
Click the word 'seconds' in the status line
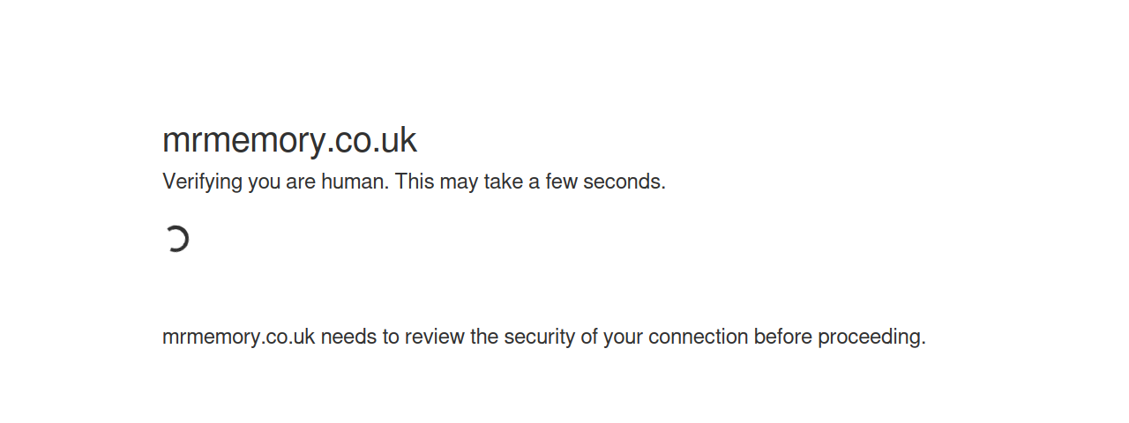click(622, 182)
